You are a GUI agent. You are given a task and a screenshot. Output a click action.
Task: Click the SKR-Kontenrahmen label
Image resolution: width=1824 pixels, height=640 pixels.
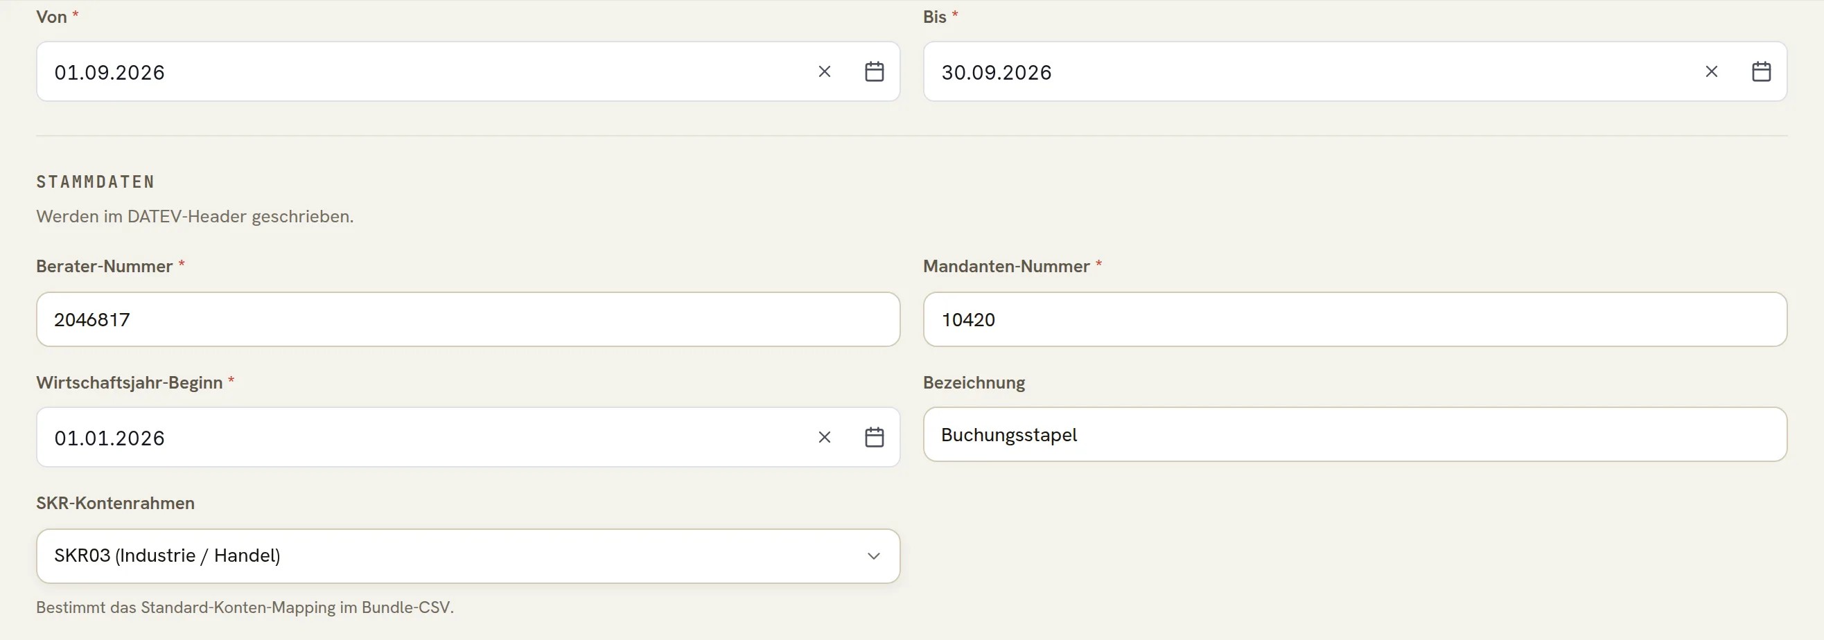[x=116, y=504]
